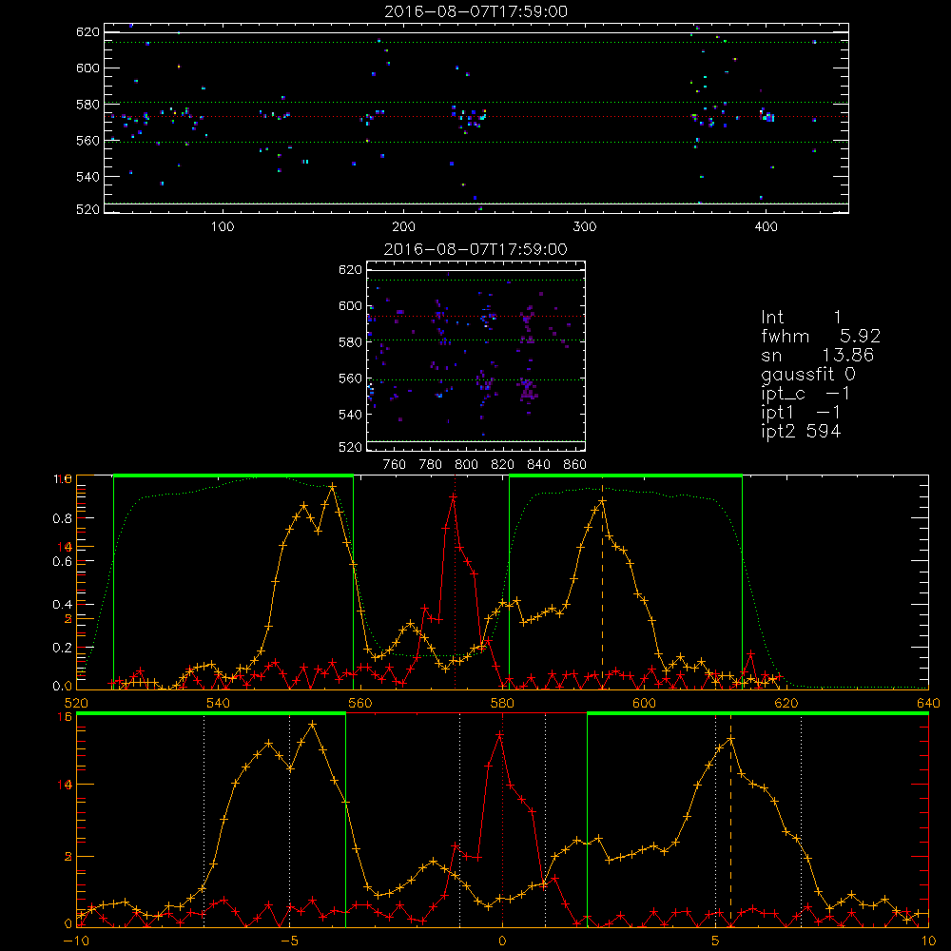Click y-axis label "0.0" of the upper profile plot
Screen dimensions: 951x951
(63, 686)
